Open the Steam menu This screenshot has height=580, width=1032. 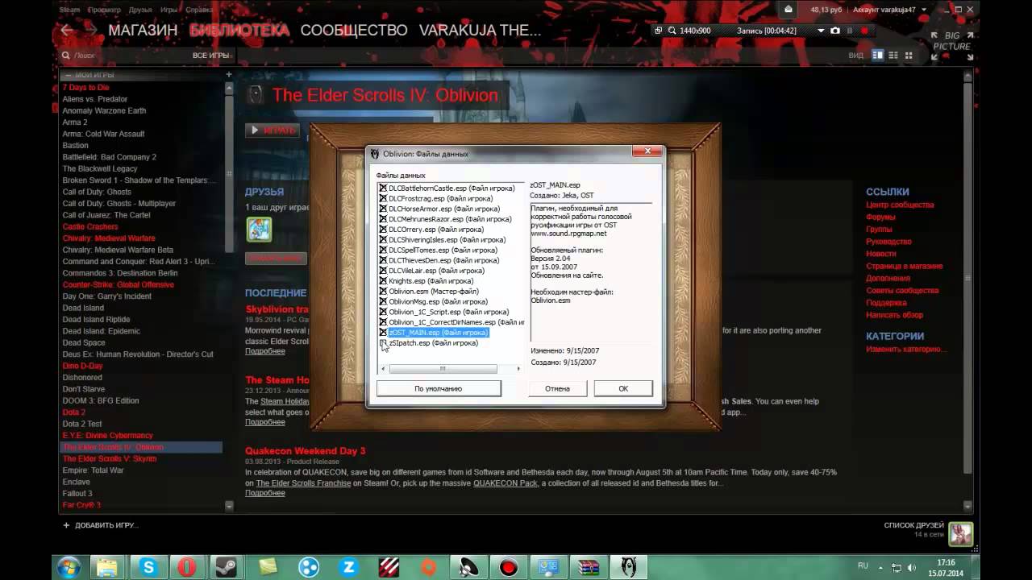(x=69, y=10)
